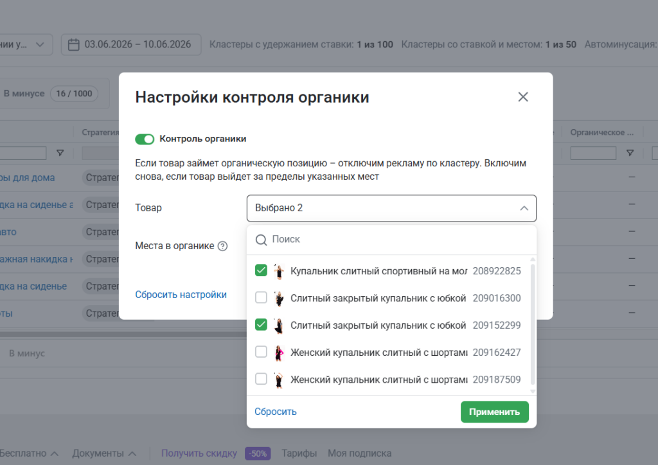This screenshot has height=465, width=658.
Task: Click the table horizontal scrollbar
Action: click(123, 335)
